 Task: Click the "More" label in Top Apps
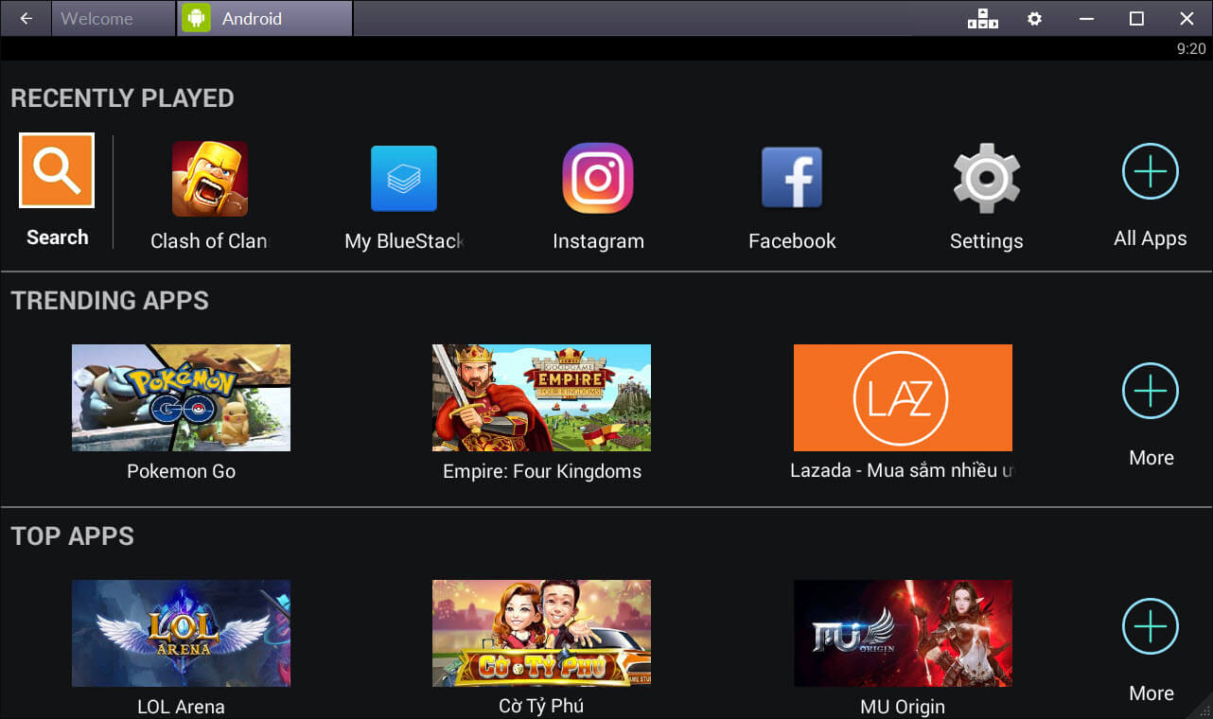click(1151, 693)
